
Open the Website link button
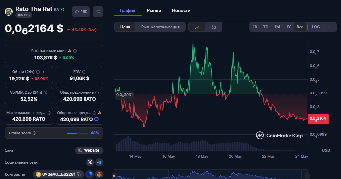click(x=89, y=150)
